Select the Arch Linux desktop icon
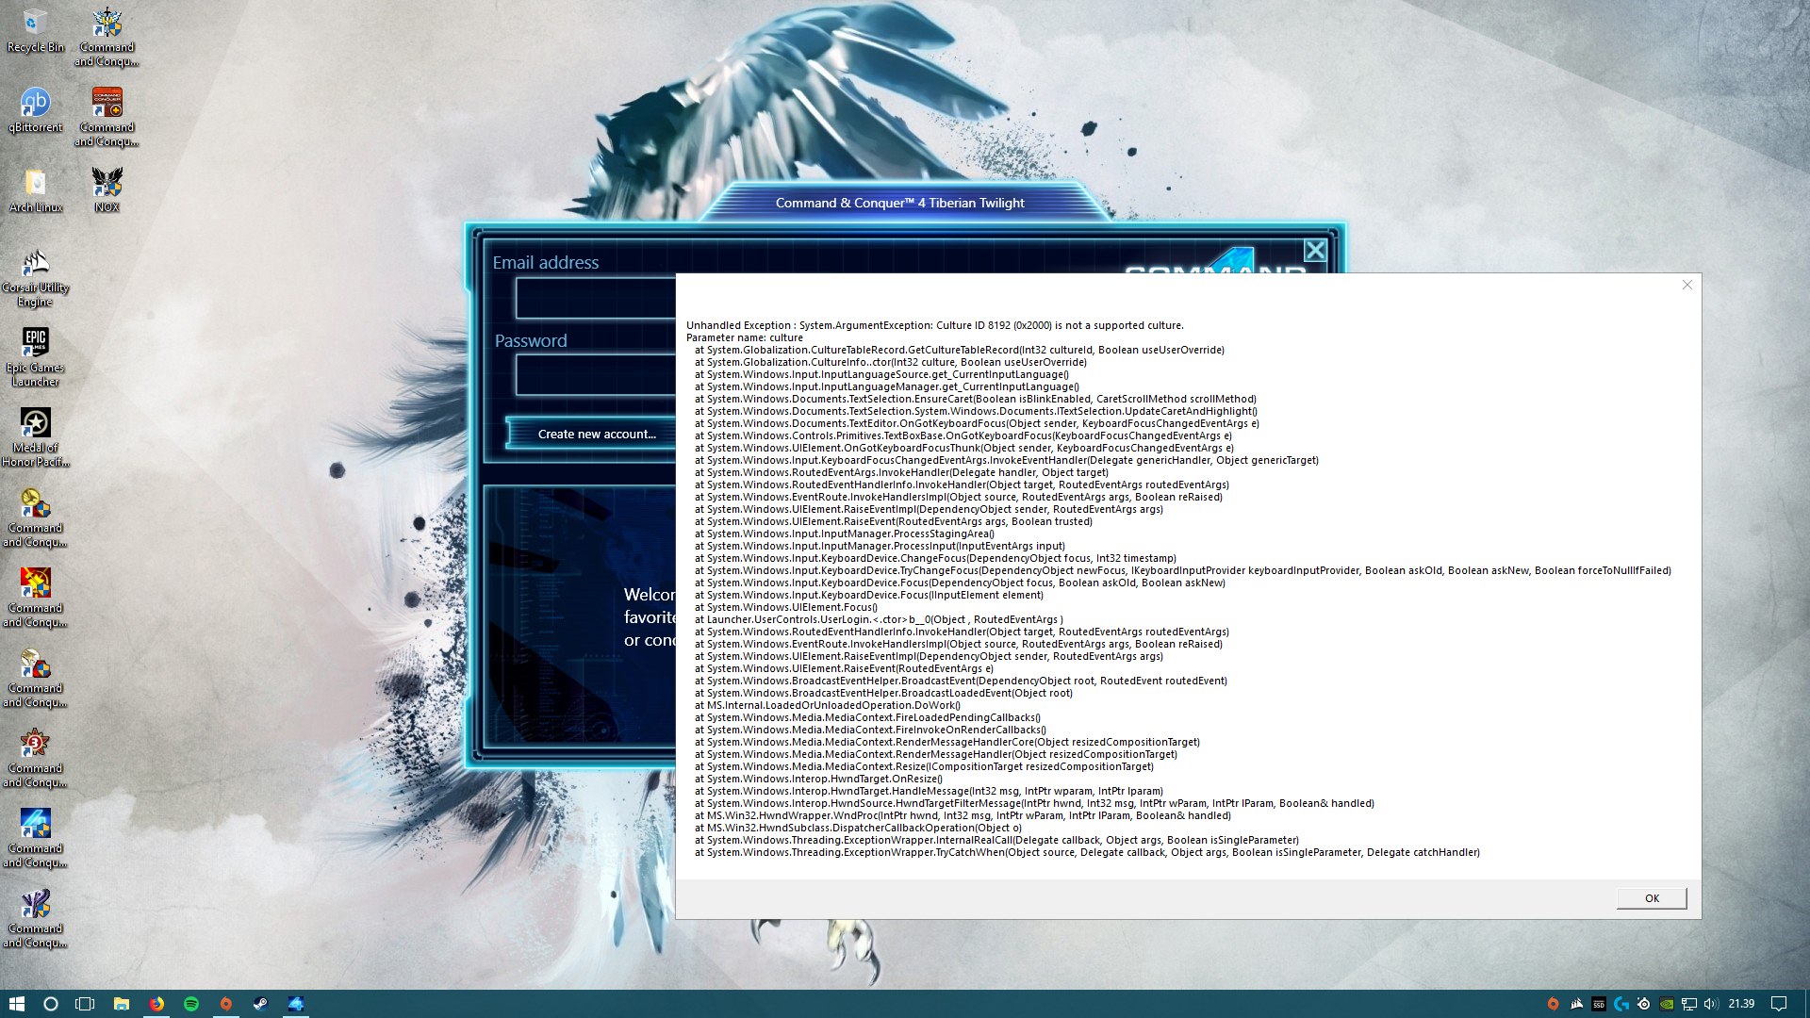This screenshot has height=1018, width=1810. pyautogui.click(x=35, y=189)
